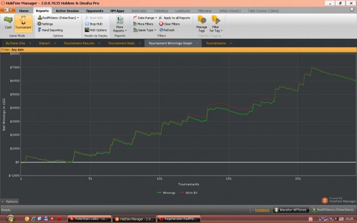Open the RedPh0enix (PokerStars) player selector
Image resolution: width=357 pixels, height=223 pixels.
pyautogui.click(x=58, y=18)
